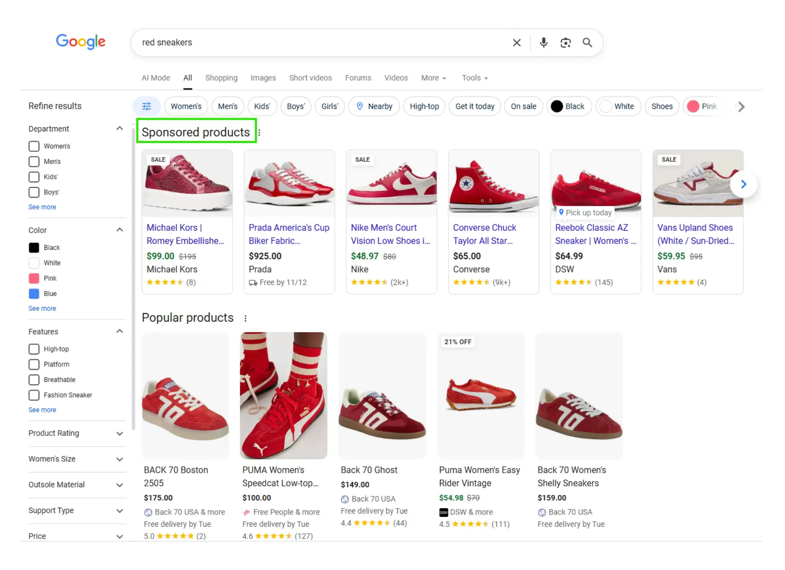
Task: Open the Tools dropdown
Action: [475, 78]
